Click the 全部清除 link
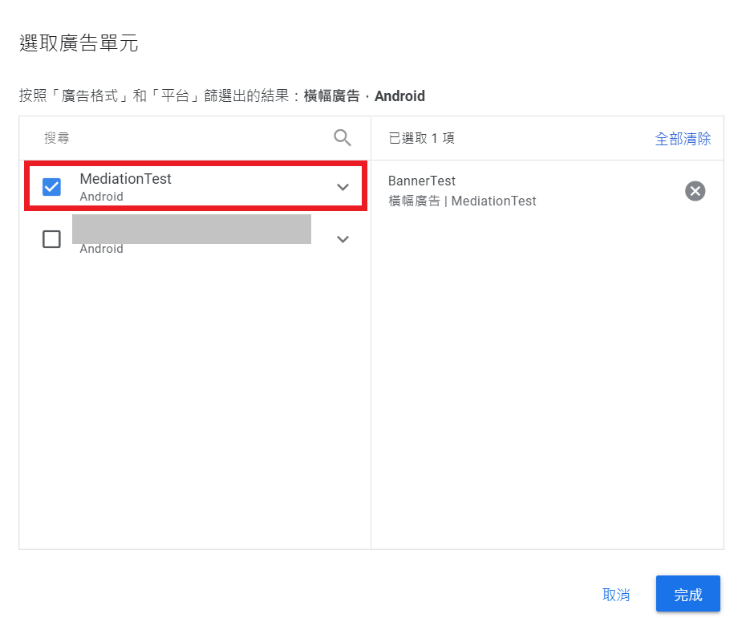This screenshot has width=746, height=626. [683, 139]
